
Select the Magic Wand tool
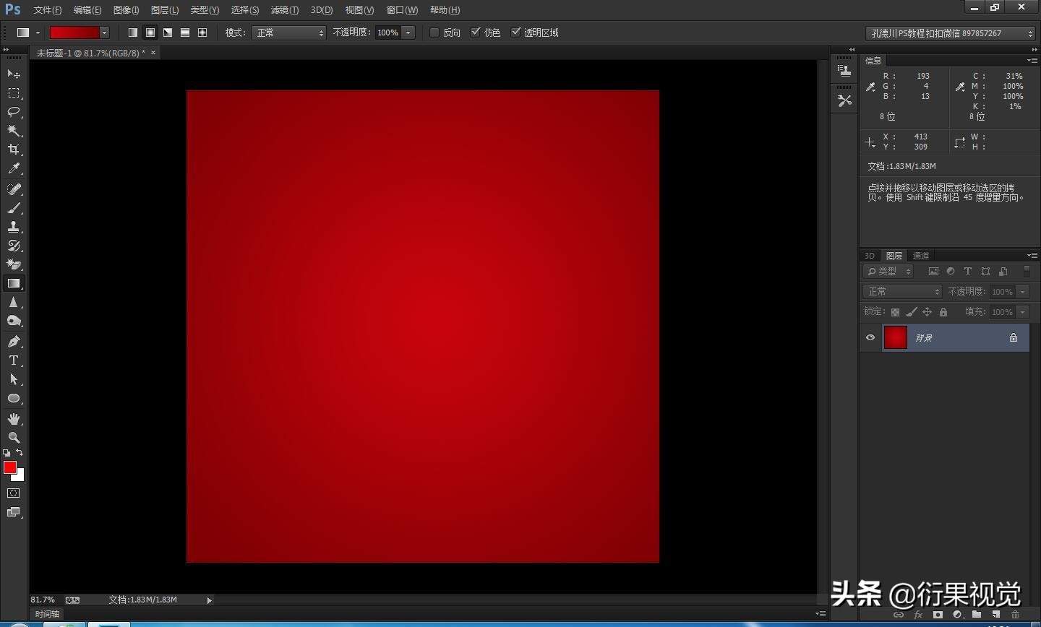(14, 130)
